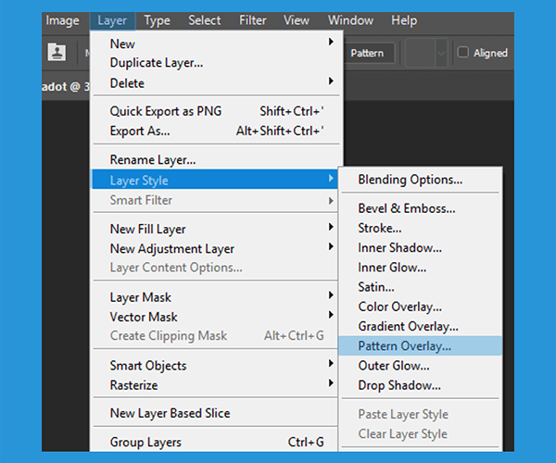Expand the Smart Objects submenu

[216, 365]
